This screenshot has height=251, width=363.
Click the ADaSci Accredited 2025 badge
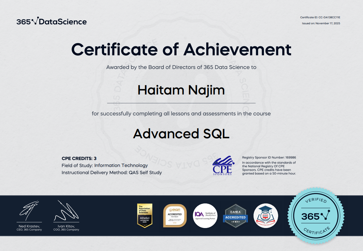pyautogui.click(x=145, y=215)
